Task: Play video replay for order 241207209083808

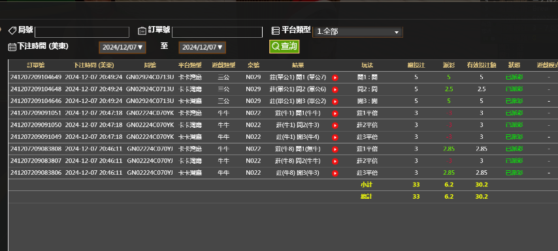Action: pos(335,149)
